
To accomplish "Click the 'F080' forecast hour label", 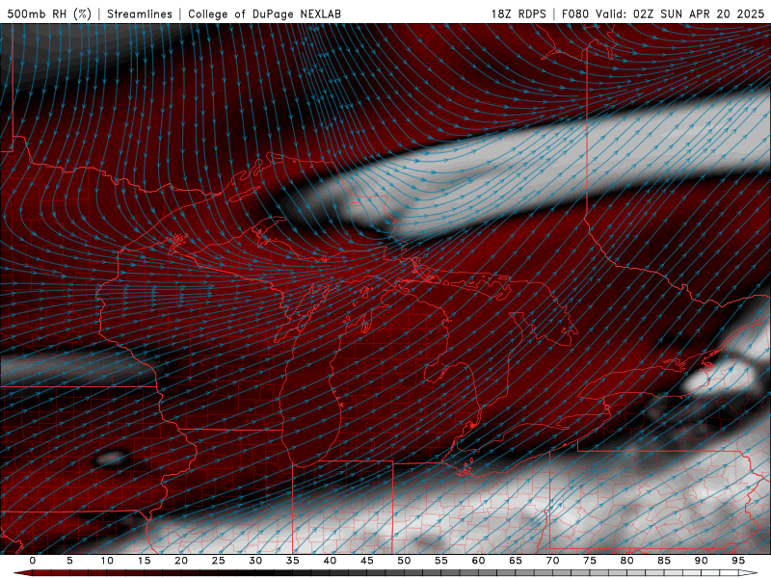I will (575, 13).
